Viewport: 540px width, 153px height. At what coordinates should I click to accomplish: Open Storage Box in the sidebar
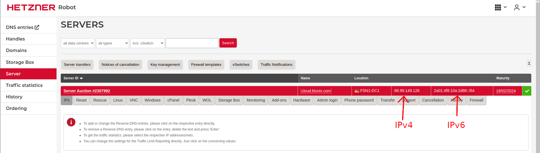(x=28, y=62)
